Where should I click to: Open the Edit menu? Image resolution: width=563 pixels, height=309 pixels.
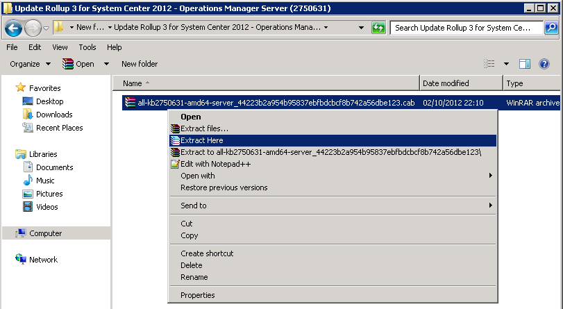click(35, 47)
